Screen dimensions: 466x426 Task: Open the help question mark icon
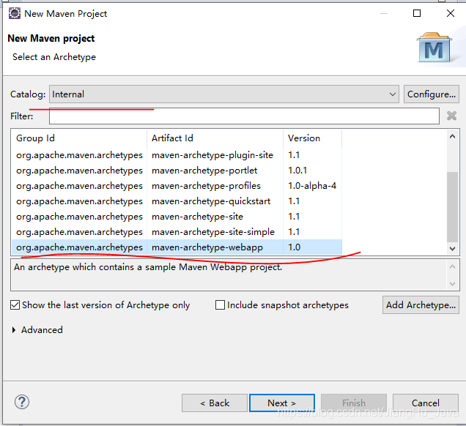[22, 403]
